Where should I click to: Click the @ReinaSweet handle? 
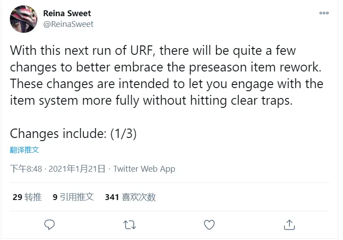coord(68,24)
